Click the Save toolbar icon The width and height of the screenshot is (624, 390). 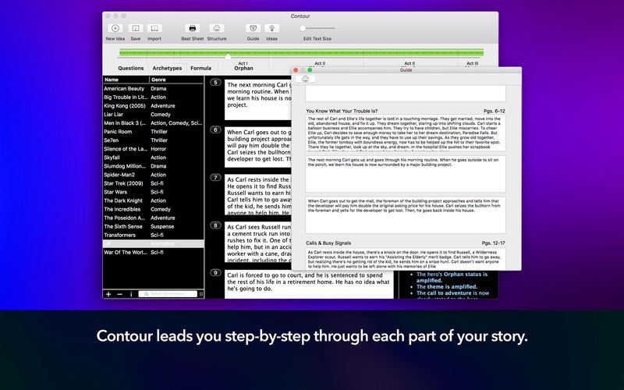(x=135, y=28)
